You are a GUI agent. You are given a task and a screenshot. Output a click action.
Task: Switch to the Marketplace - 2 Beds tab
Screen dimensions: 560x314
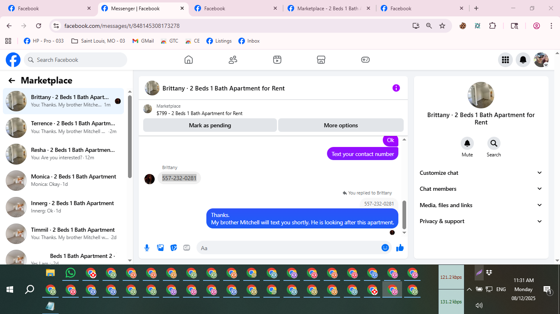[329, 8]
